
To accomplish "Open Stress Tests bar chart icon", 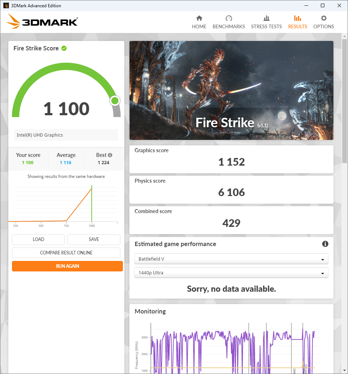I will coord(266,18).
